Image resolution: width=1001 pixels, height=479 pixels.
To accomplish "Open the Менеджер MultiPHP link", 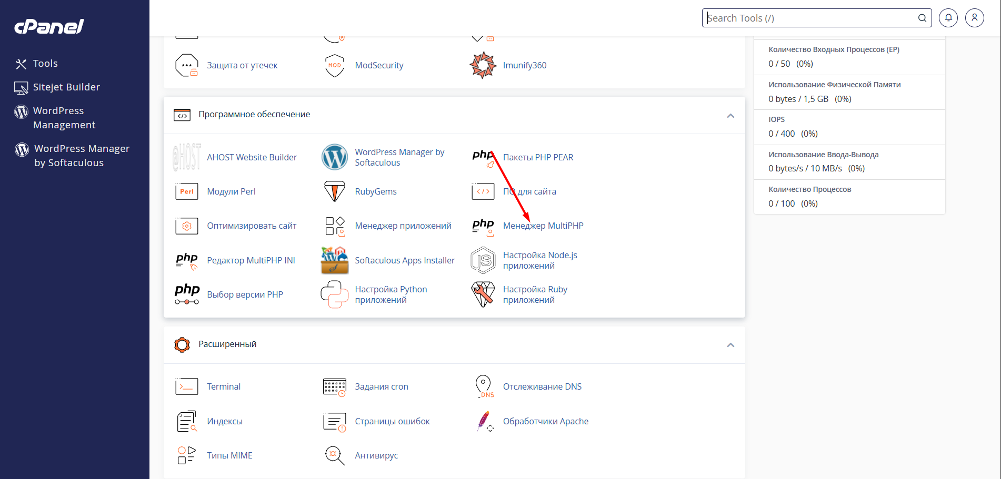I will click(543, 226).
